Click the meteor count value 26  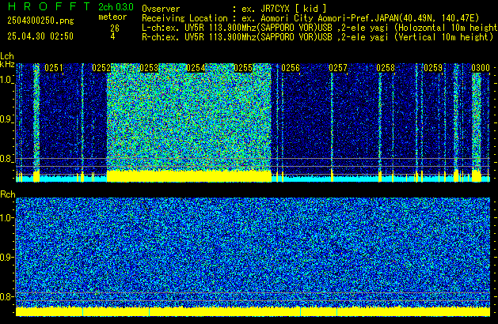click(115, 28)
